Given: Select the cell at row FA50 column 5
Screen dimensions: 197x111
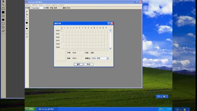Looking at the screenshot, I should click(x=77, y=34).
